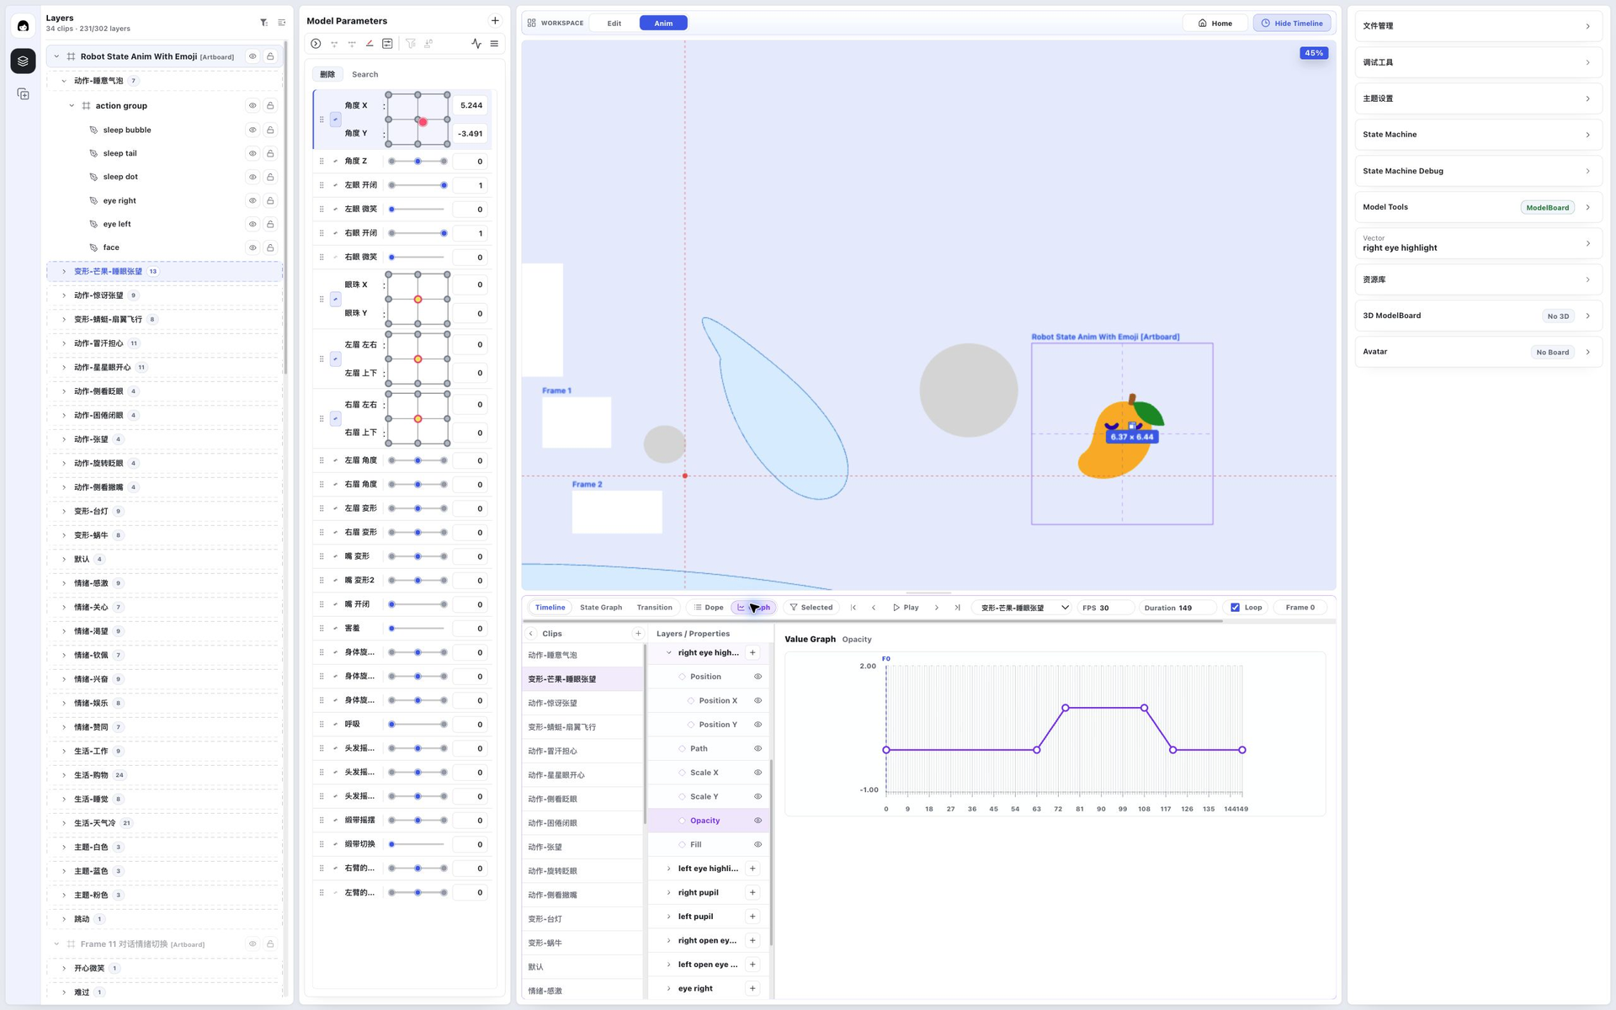Click the 嘴 开闭 slider handle
1616x1010 pixels.
[x=391, y=605]
